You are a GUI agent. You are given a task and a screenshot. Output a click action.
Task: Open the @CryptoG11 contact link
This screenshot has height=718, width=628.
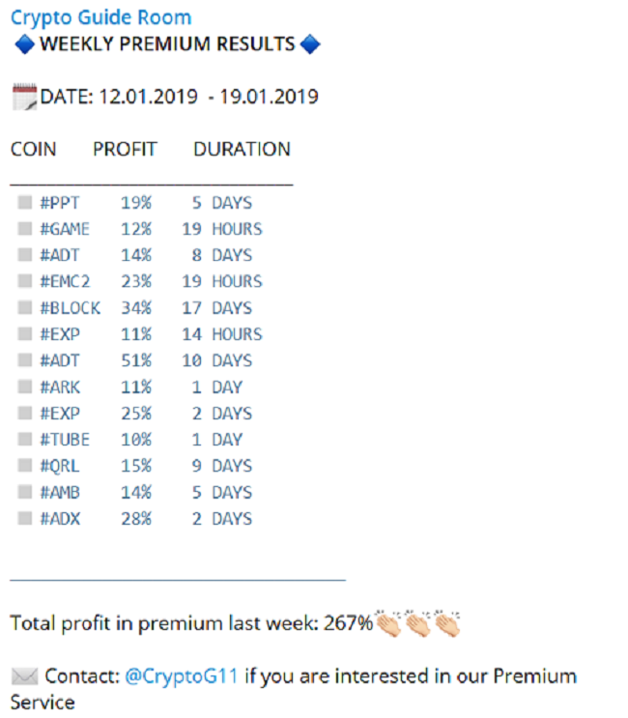(x=183, y=675)
